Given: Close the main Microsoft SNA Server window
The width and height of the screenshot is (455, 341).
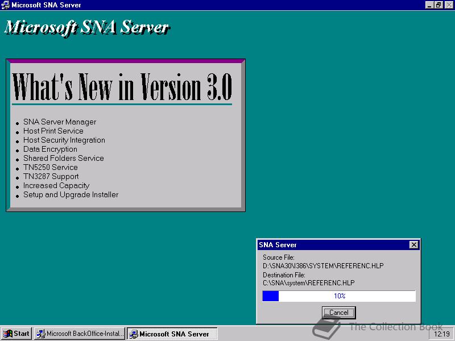Looking at the screenshot, I should click(x=449, y=5).
